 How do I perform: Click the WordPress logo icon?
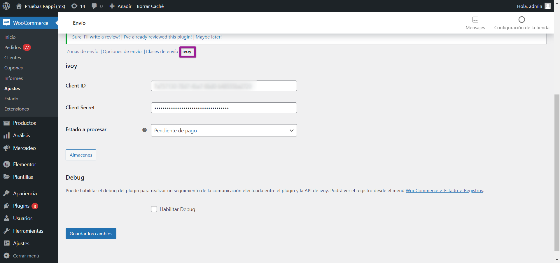(6, 6)
